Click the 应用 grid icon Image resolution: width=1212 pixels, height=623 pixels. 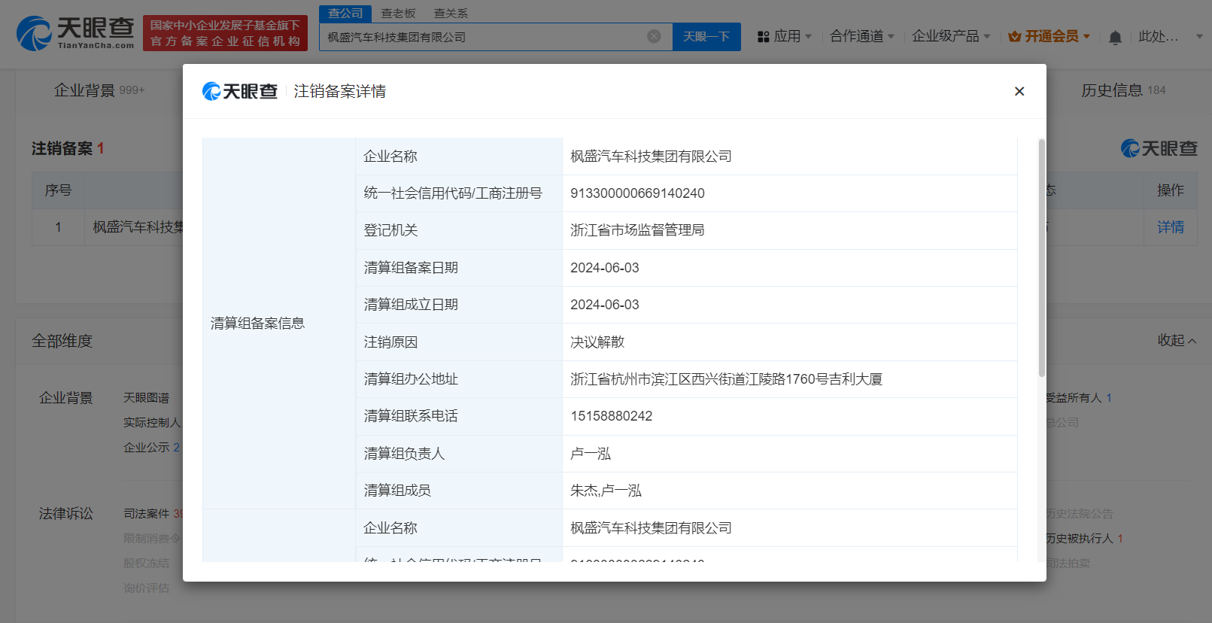coord(763,37)
